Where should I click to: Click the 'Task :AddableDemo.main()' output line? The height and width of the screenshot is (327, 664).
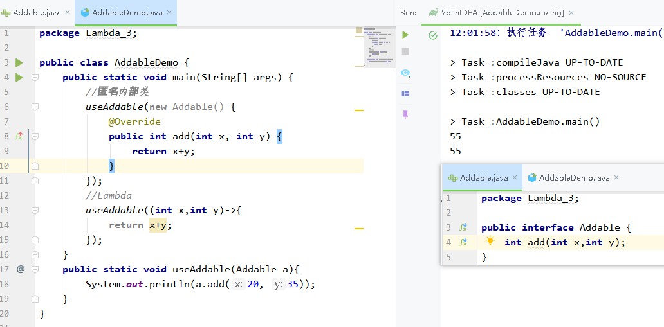click(524, 122)
